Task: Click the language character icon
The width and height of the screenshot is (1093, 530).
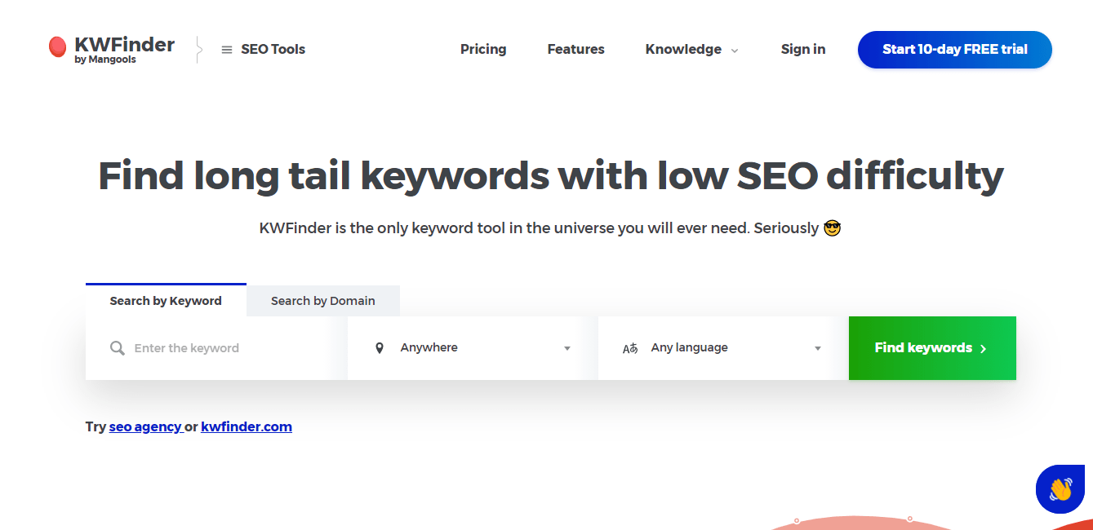Action: [630, 347]
